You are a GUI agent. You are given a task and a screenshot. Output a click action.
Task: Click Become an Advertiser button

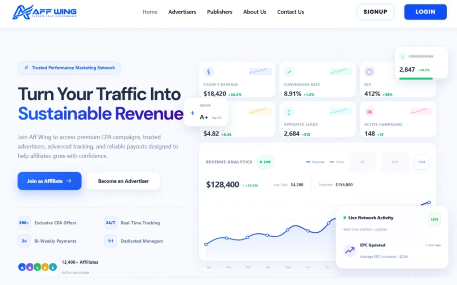(x=123, y=181)
